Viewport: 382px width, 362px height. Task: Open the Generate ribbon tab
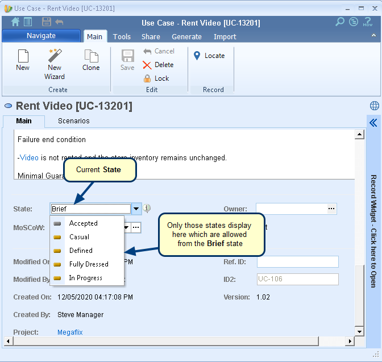click(186, 36)
